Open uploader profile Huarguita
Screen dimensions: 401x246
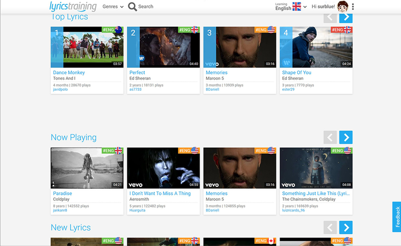click(x=137, y=210)
